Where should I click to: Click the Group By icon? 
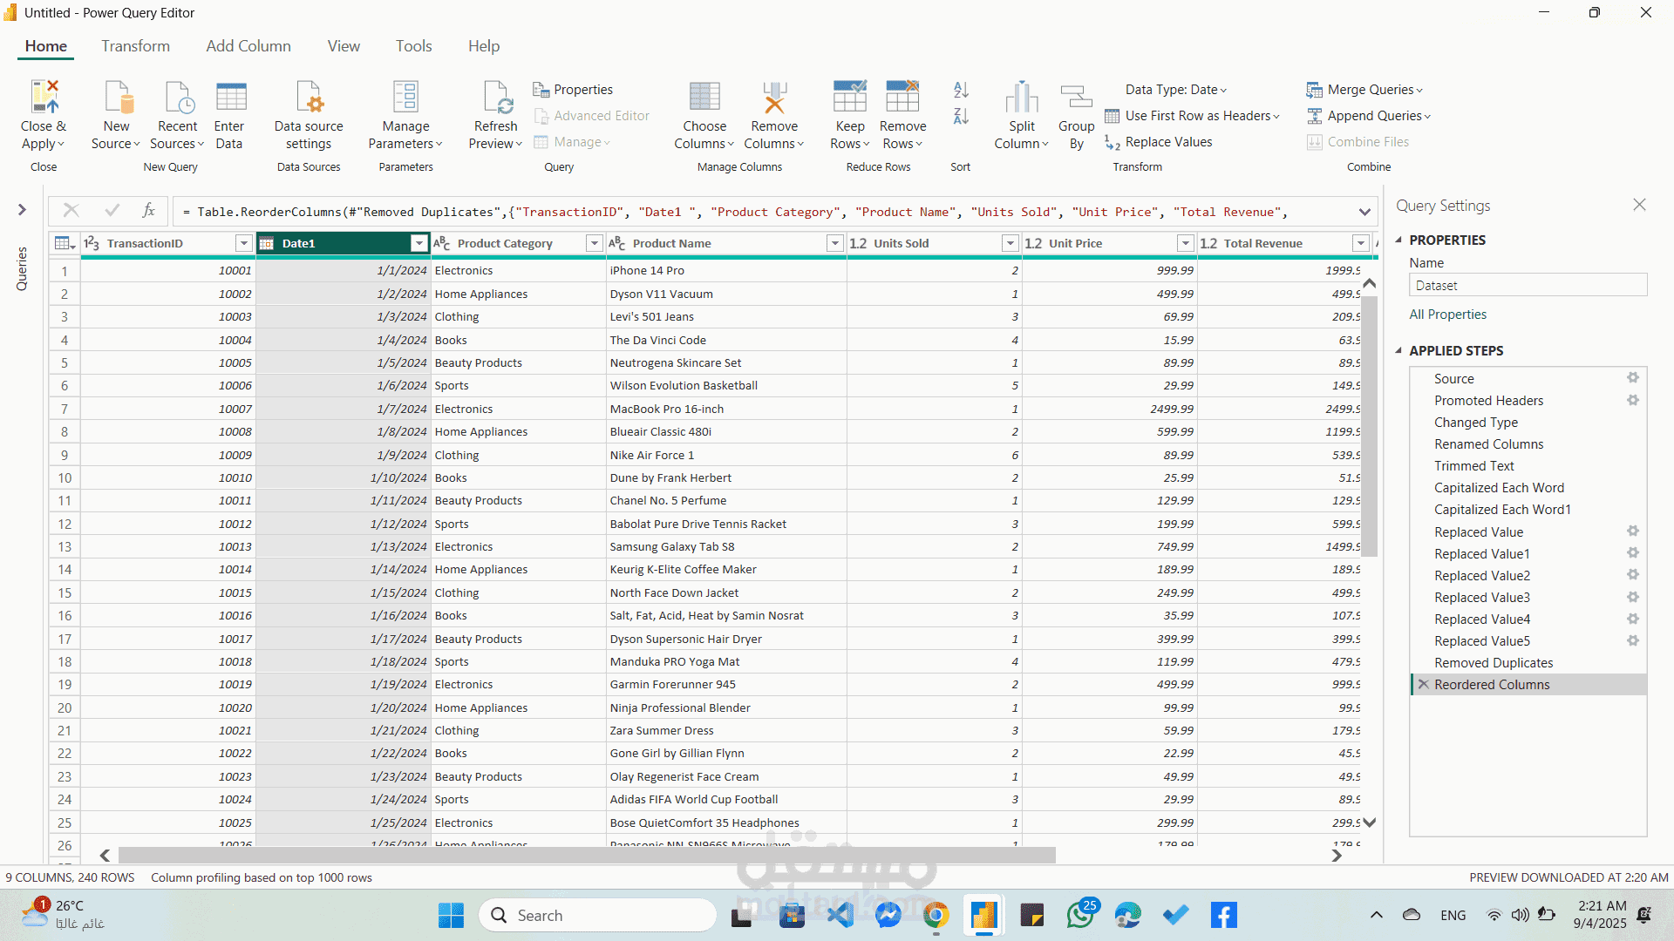(x=1076, y=98)
